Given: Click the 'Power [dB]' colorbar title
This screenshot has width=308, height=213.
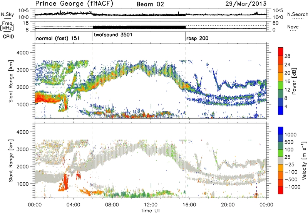Looking at the screenshot, I should pyautogui.click(x=294, y=81).
